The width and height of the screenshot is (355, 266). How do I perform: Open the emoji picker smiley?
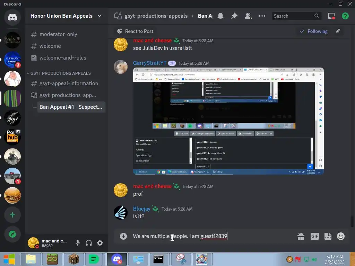(341, 236)
